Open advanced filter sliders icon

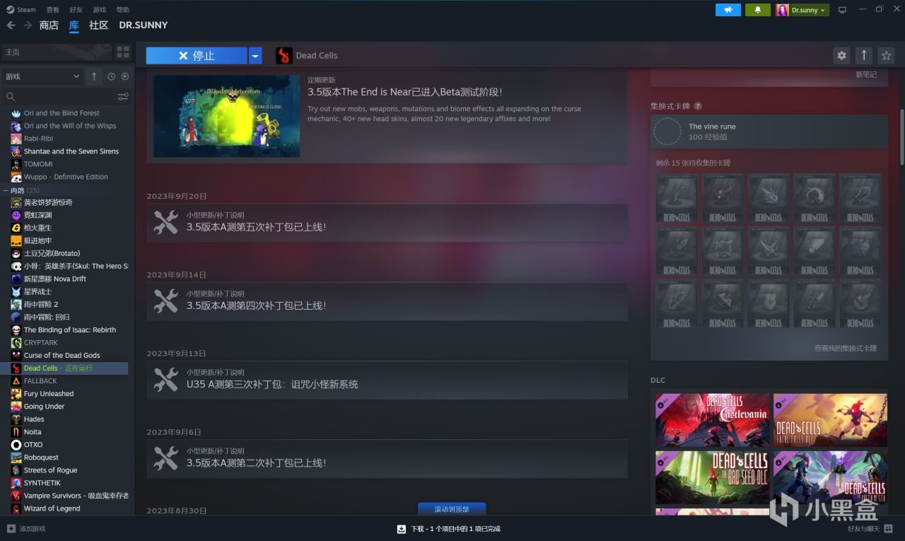coord(123,97)
